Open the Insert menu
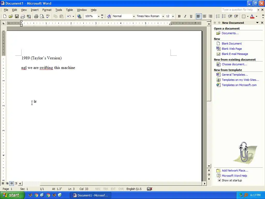Viewport: 265px width, 199px height. pos(35,10)
